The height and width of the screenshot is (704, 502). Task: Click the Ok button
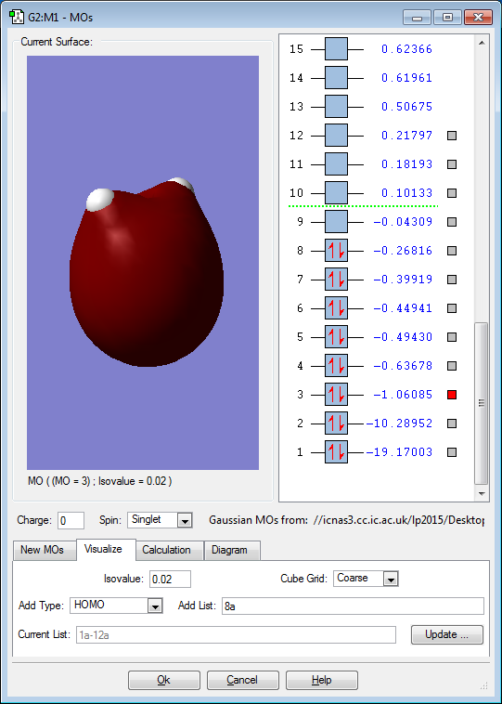[x=163, y=680]
